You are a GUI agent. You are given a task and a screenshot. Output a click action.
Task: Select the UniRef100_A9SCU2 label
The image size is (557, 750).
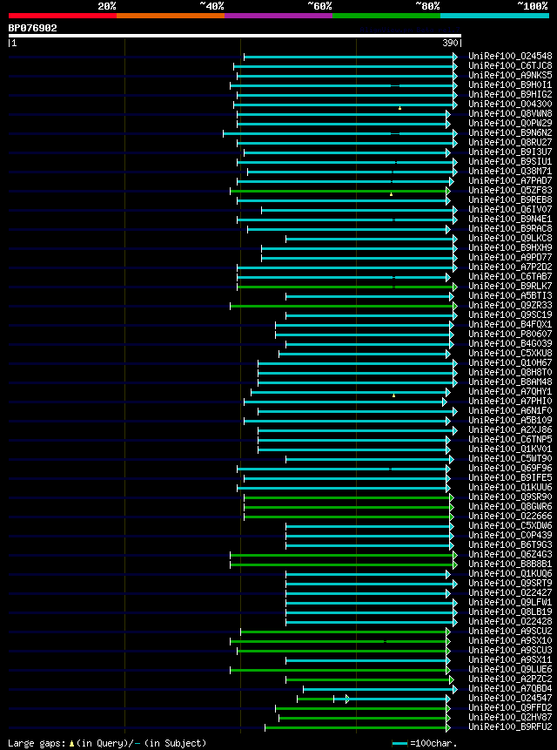[x=510, y=631]
